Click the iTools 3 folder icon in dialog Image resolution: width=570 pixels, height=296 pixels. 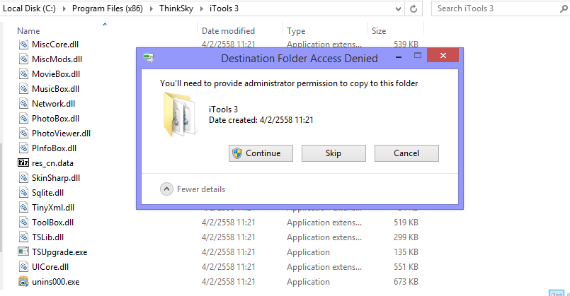(x=181, y=114)
